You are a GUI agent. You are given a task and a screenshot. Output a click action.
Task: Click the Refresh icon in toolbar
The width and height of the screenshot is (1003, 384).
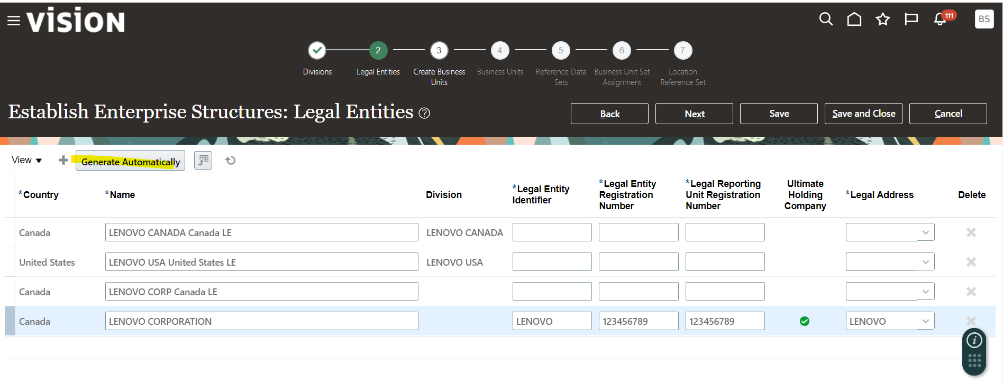coord(230,161)
